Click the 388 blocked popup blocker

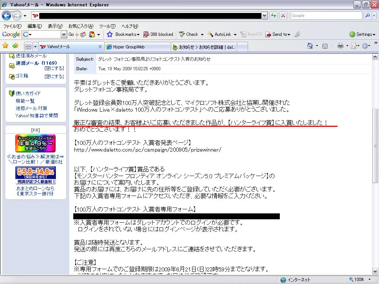pos(158,34)
